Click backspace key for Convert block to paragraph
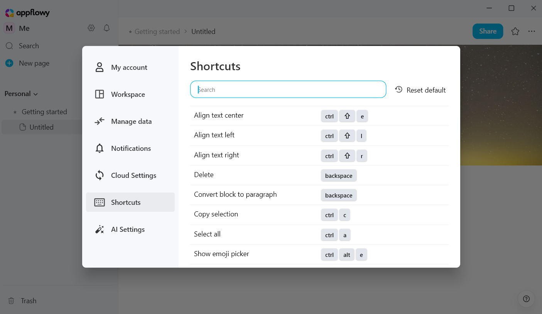Screen dimensions: 542x314 click(339, 195)
